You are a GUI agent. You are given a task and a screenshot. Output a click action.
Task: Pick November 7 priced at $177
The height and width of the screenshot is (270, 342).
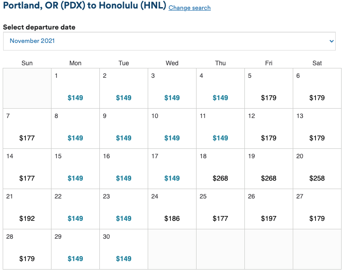(x=27, y=138)
